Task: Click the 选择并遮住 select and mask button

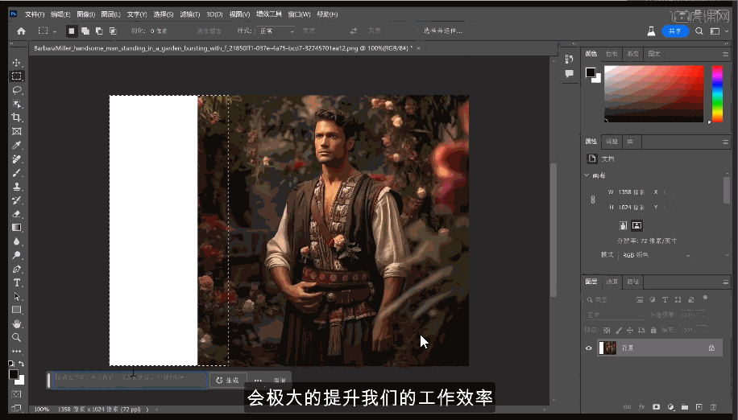Action: click(442, 31)
